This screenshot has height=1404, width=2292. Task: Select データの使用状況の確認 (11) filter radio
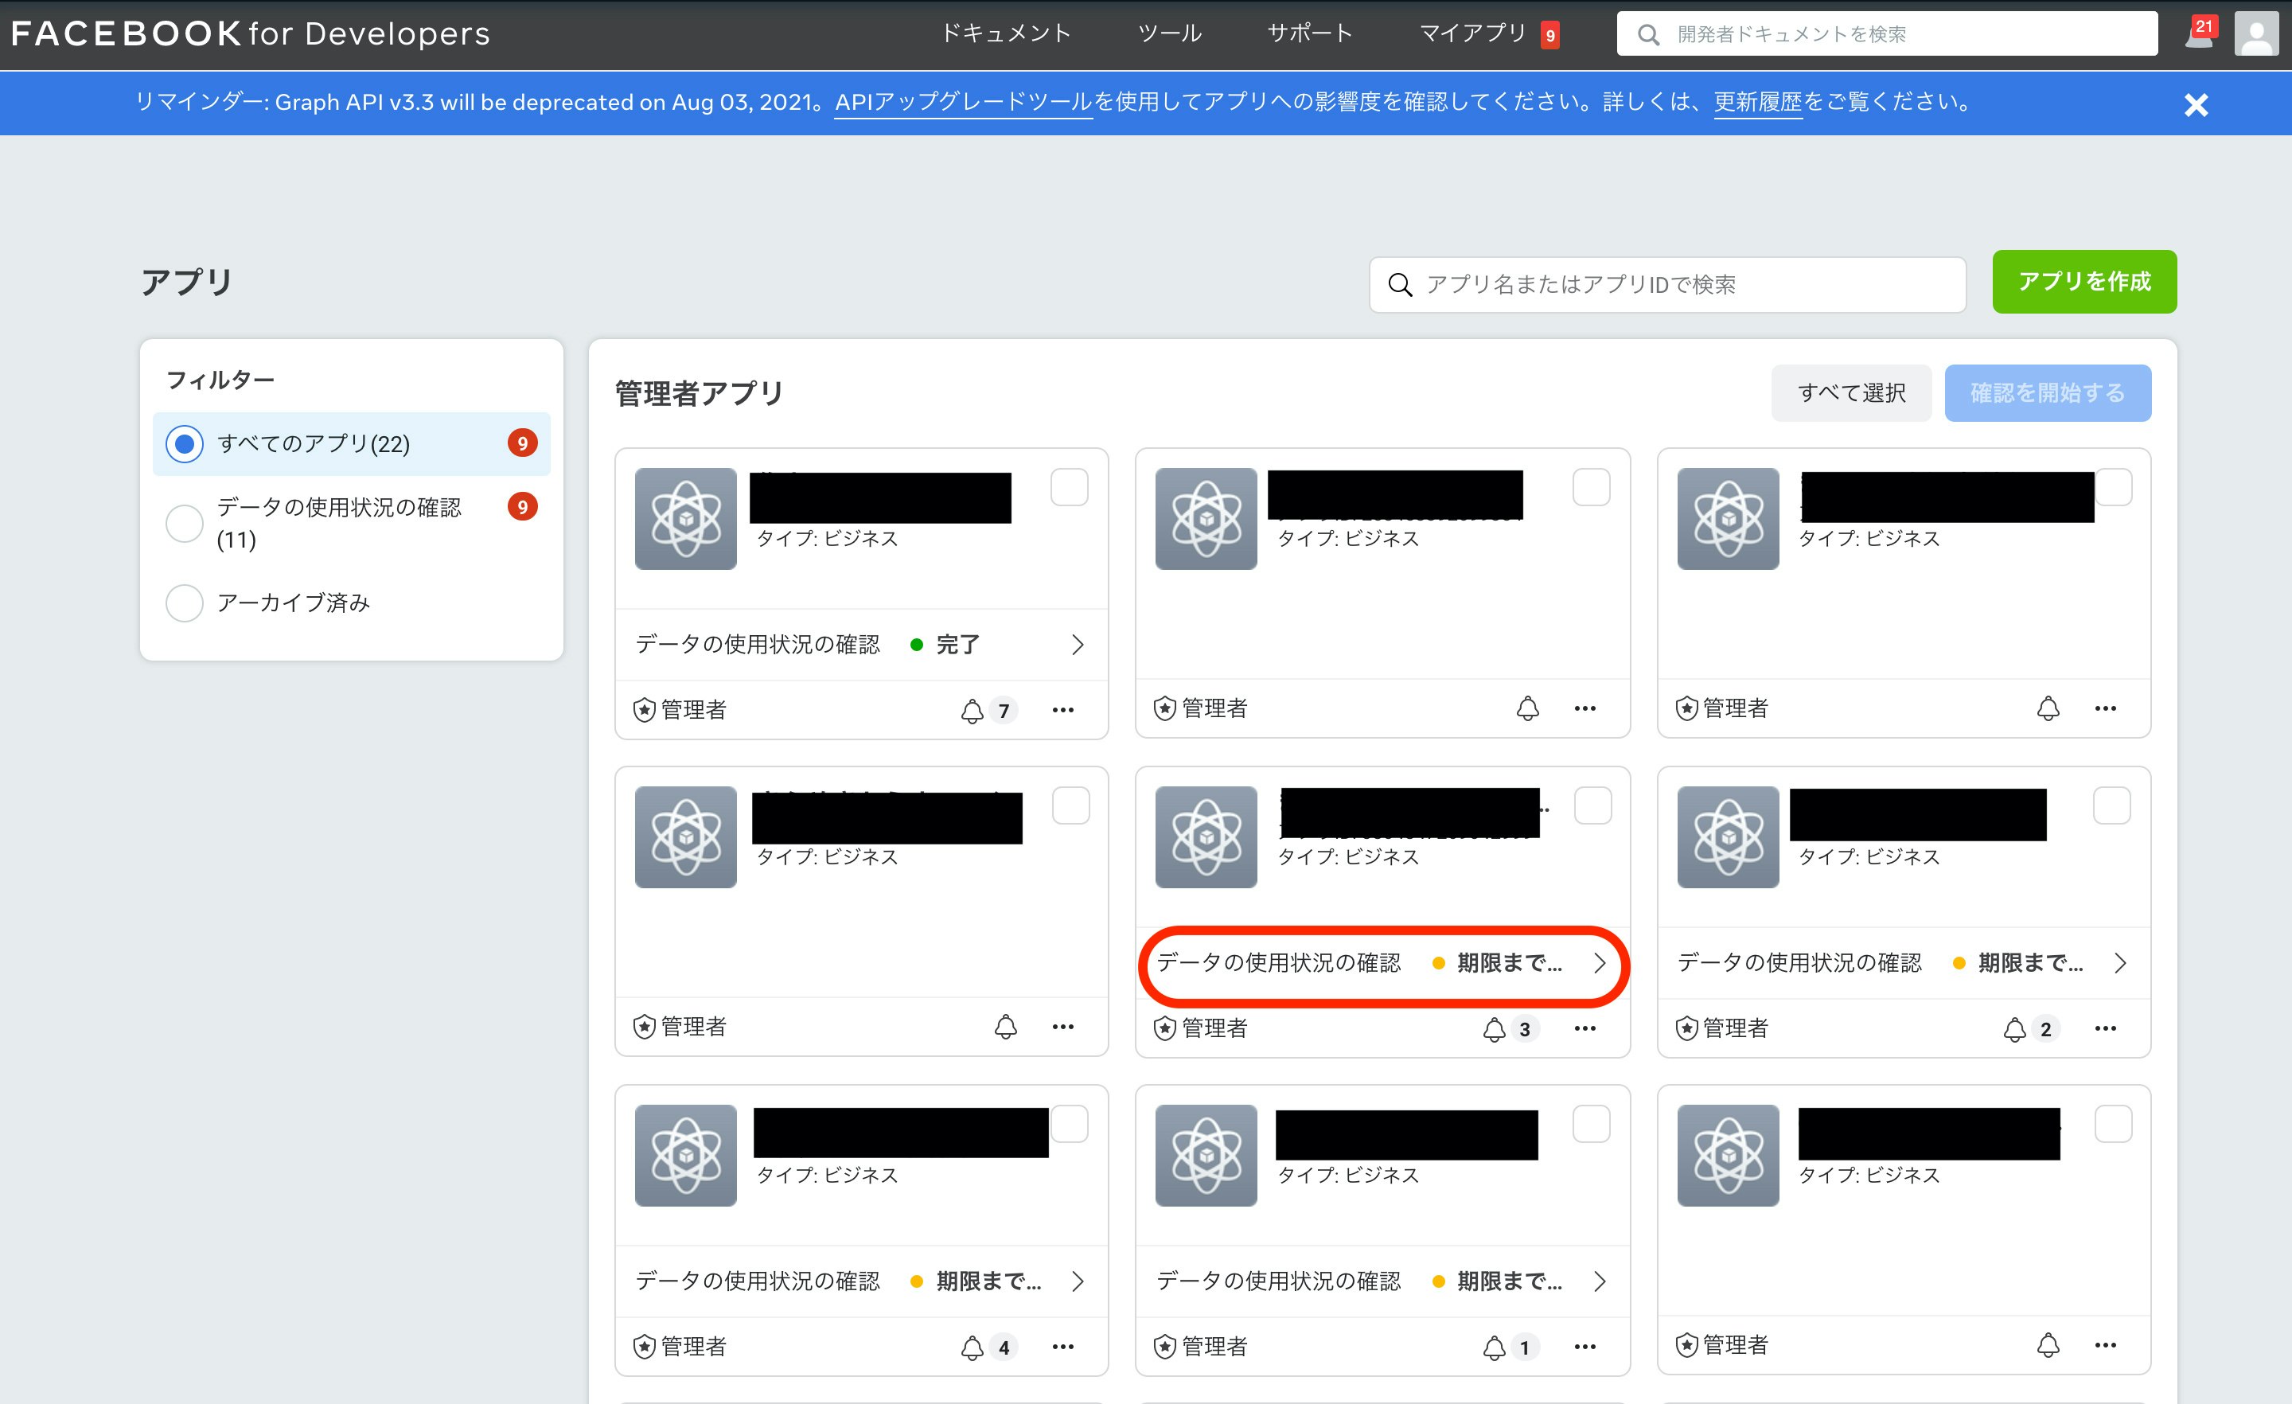[184, 523]
